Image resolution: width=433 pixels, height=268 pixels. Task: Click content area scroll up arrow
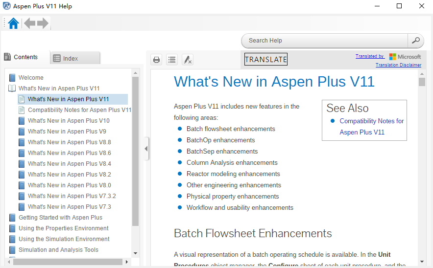coord(422,74)
